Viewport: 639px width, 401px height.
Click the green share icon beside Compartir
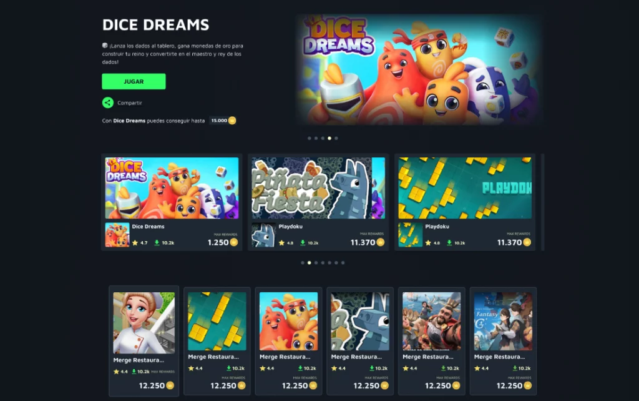pyautogui.click(x=107, y=102)
